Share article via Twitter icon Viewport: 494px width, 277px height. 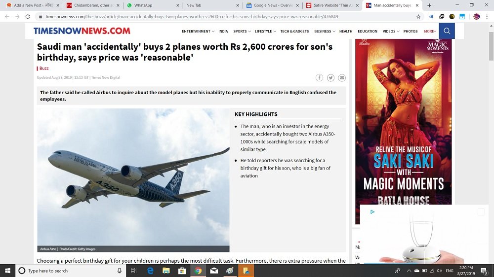330,78
